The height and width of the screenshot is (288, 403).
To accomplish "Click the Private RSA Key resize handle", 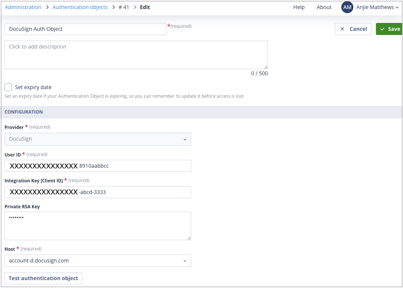I will (189, 238).
